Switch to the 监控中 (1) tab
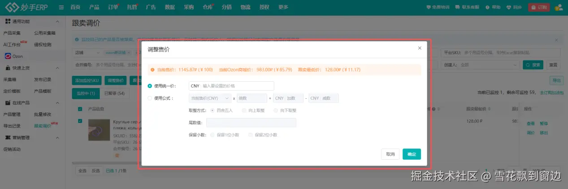 click(86, 93)
